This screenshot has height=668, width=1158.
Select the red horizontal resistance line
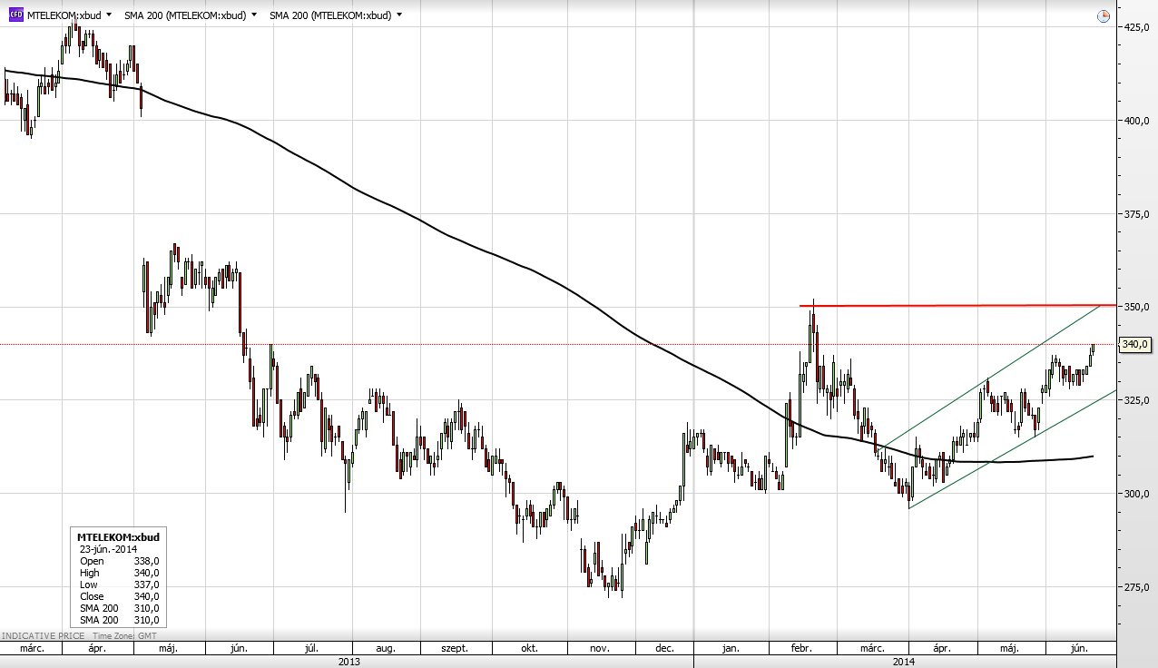click(x=957, y=306)
